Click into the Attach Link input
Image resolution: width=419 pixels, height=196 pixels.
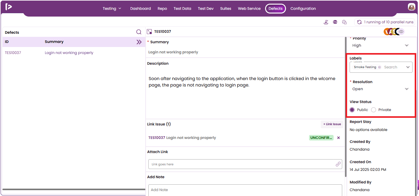point(245,164)
